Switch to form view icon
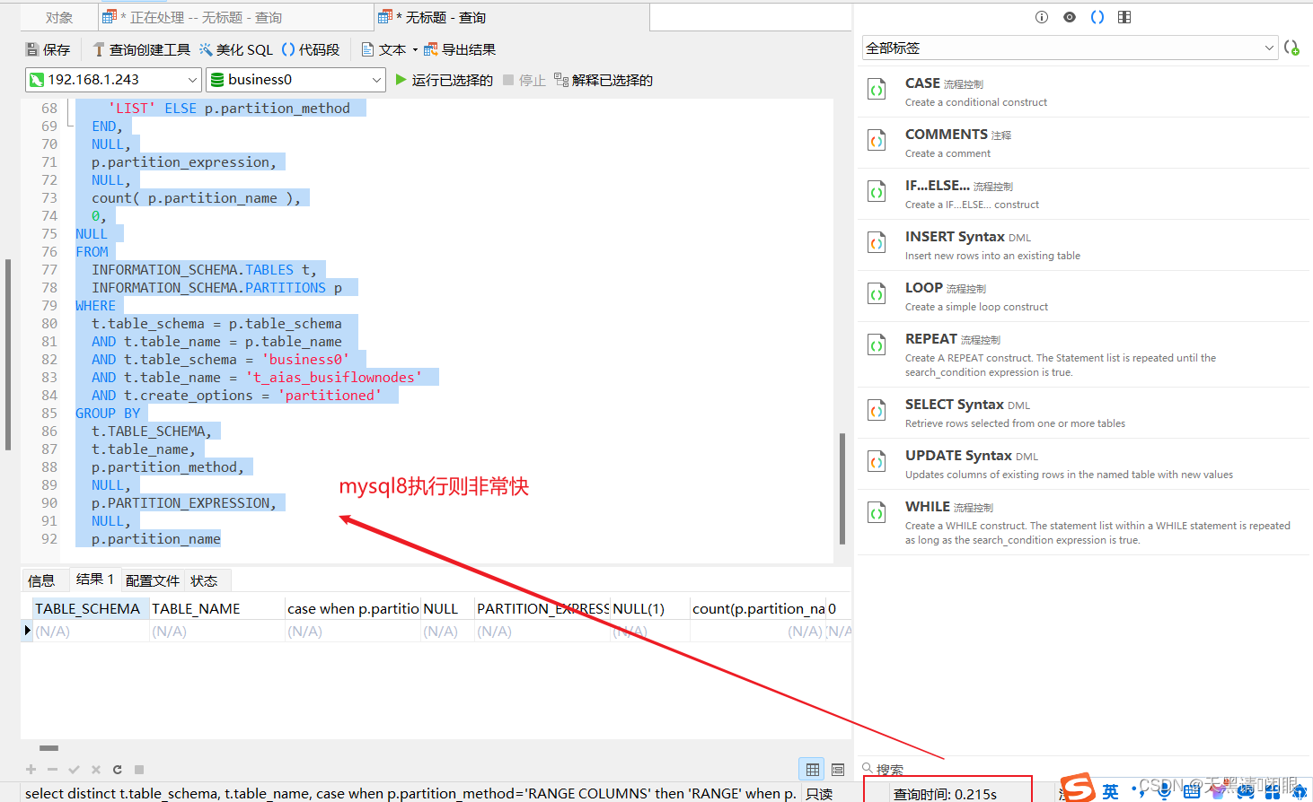Screen dimensions: 1313x802 [838, 770]
